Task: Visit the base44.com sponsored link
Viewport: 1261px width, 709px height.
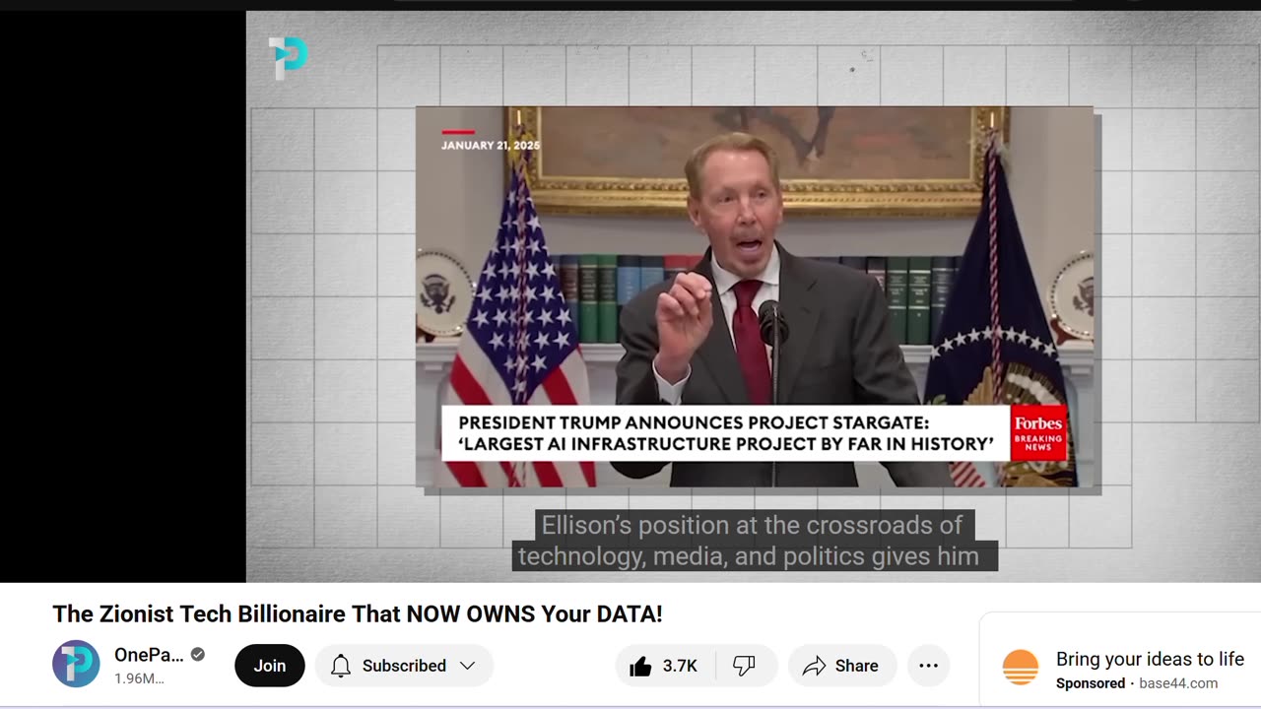Action: [x=1178, y=683]
